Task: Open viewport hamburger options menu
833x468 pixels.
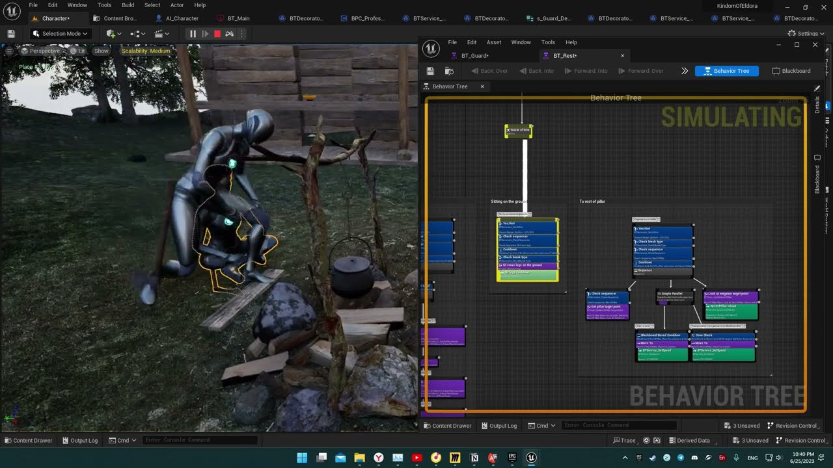Action: tap(9, 51)
